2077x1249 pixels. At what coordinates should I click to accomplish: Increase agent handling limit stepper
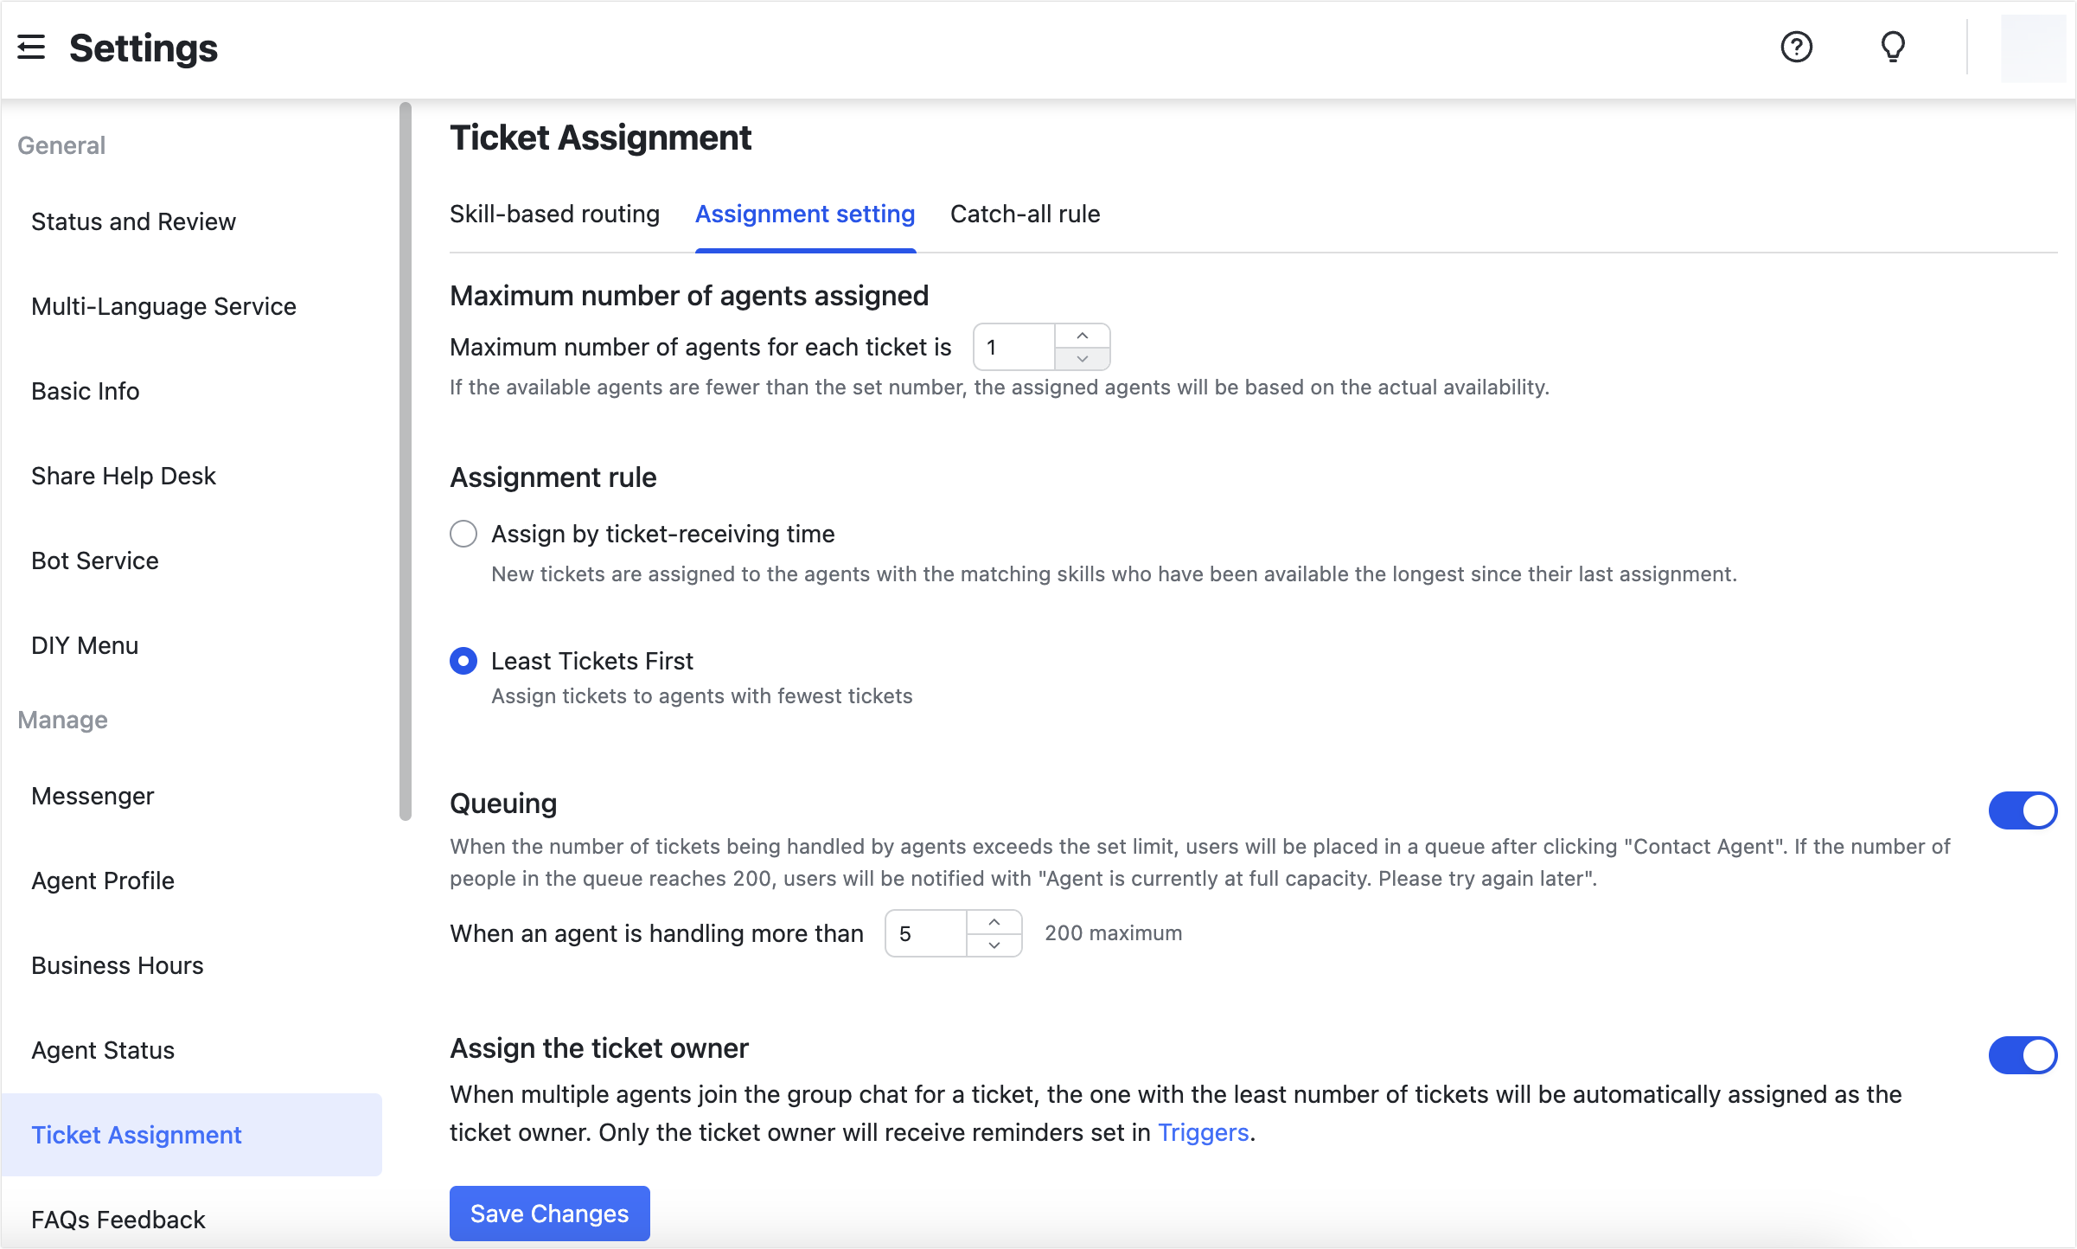click(x=994, y=922)
